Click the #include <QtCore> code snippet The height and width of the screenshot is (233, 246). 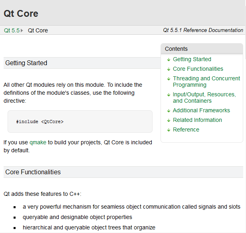40,121
